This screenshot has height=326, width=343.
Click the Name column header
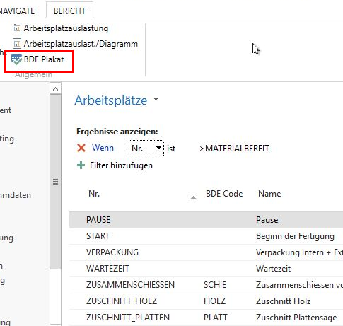point(269,194)
